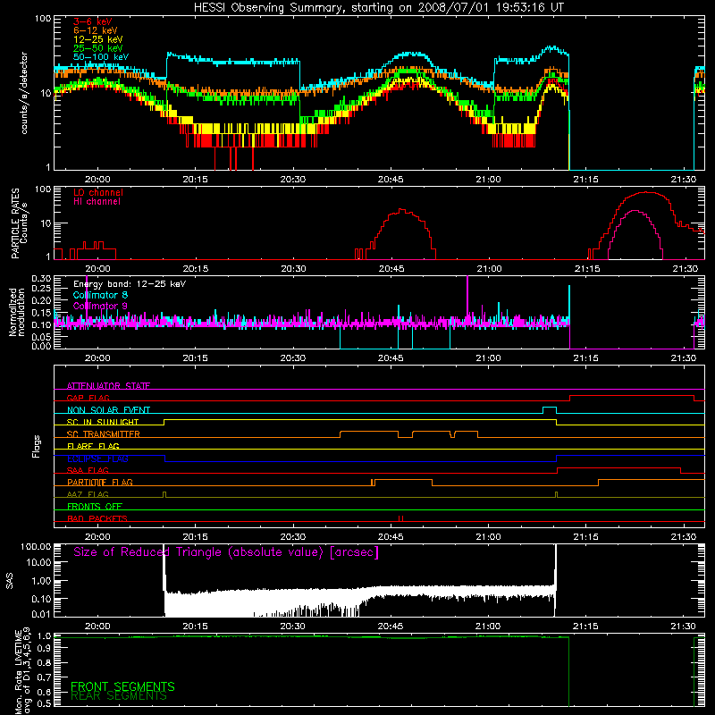Click the raised SAA FLAG segment
This screenshot has height=715, width=715.
pyautogui.click(x=618, y=467)
